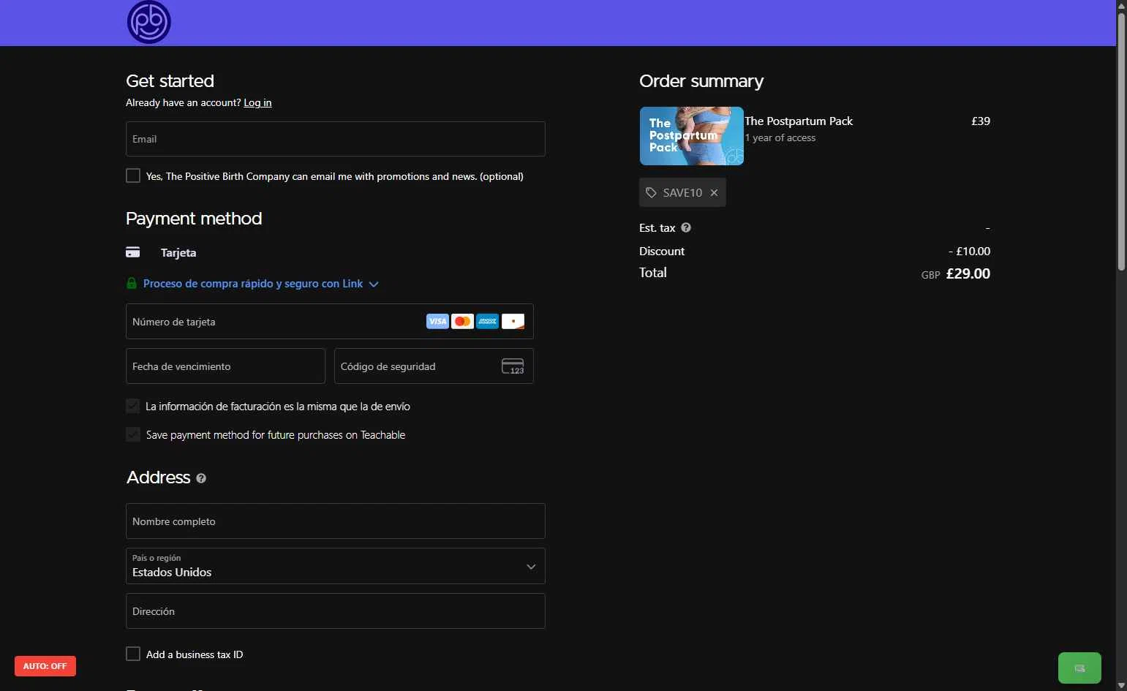Click the £29.00 total amount
This screenshot has width=1127, height=691.
pyautogui.click(x=968, y=273)
